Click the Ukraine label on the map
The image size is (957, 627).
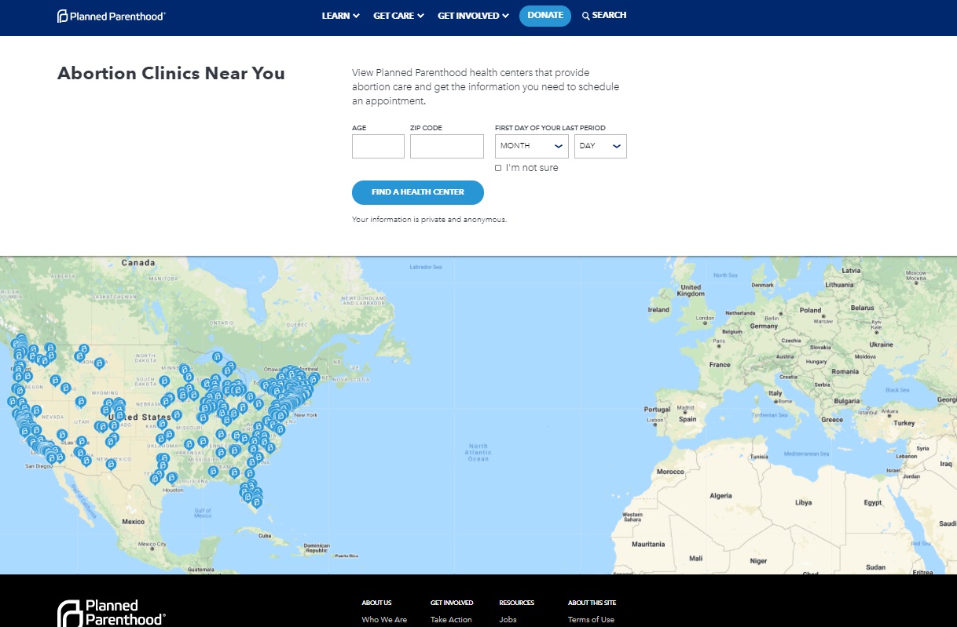(x=881, y=344)
